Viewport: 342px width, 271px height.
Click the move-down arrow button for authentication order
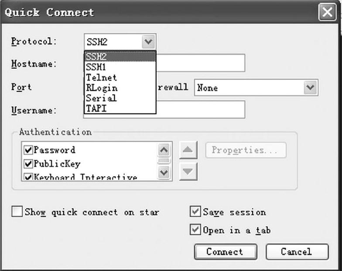pos(188,172)
